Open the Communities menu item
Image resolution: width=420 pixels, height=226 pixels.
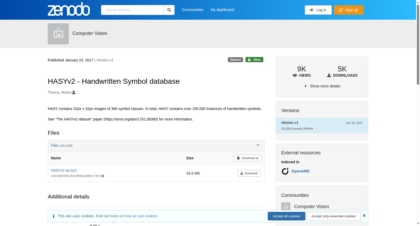[x=193, y=10]
